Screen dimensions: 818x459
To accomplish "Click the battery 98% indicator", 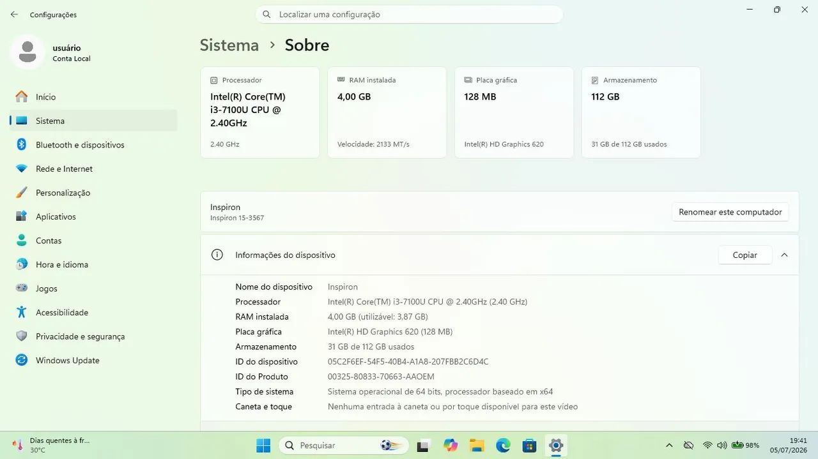I will (745, 445).
